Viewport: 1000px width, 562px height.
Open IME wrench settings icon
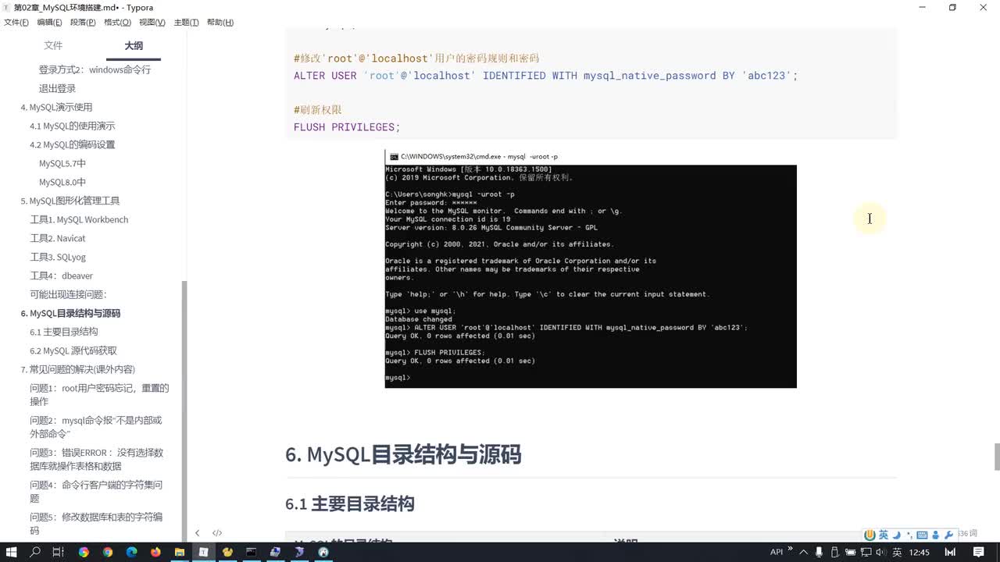949,535
